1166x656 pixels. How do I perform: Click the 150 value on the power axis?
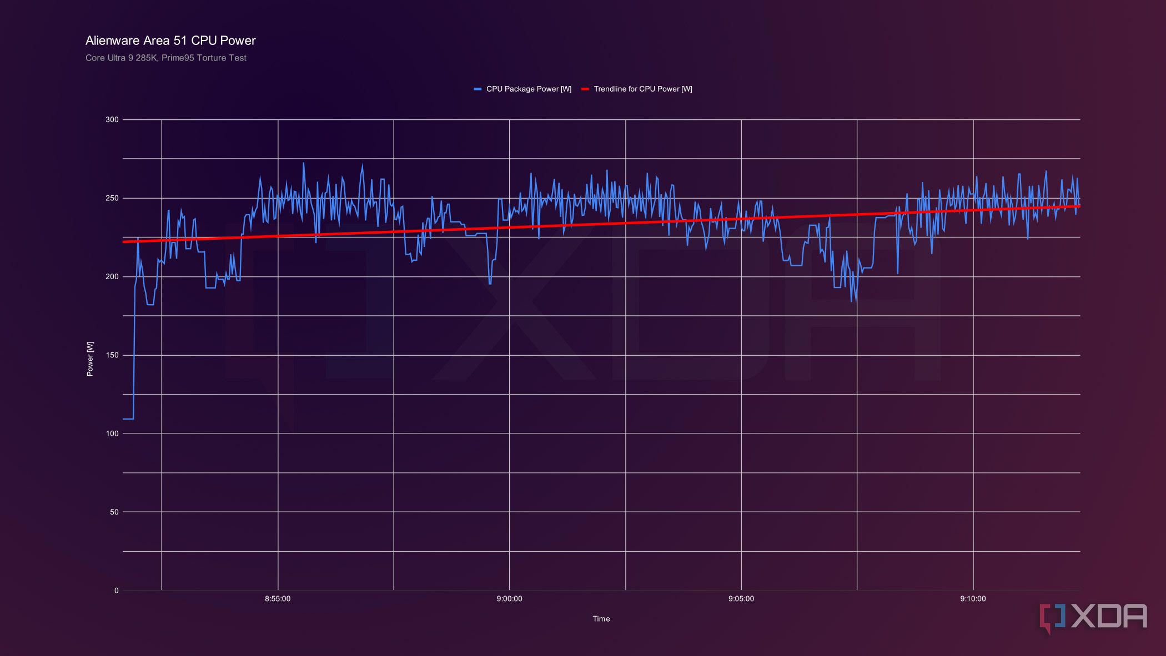[x=112, y=355]
